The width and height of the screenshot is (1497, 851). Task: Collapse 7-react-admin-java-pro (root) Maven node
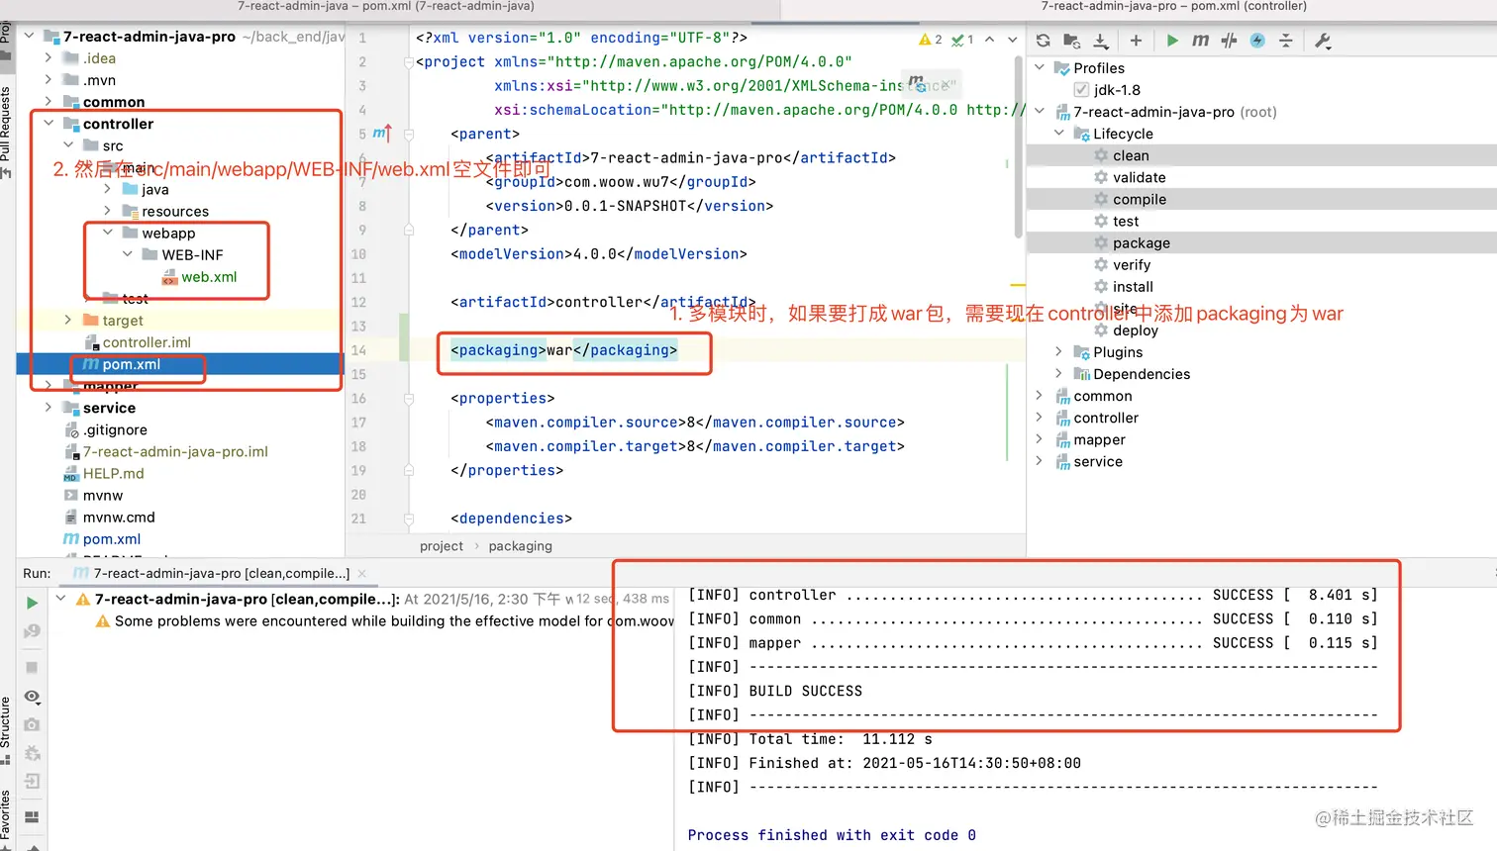1040,112
